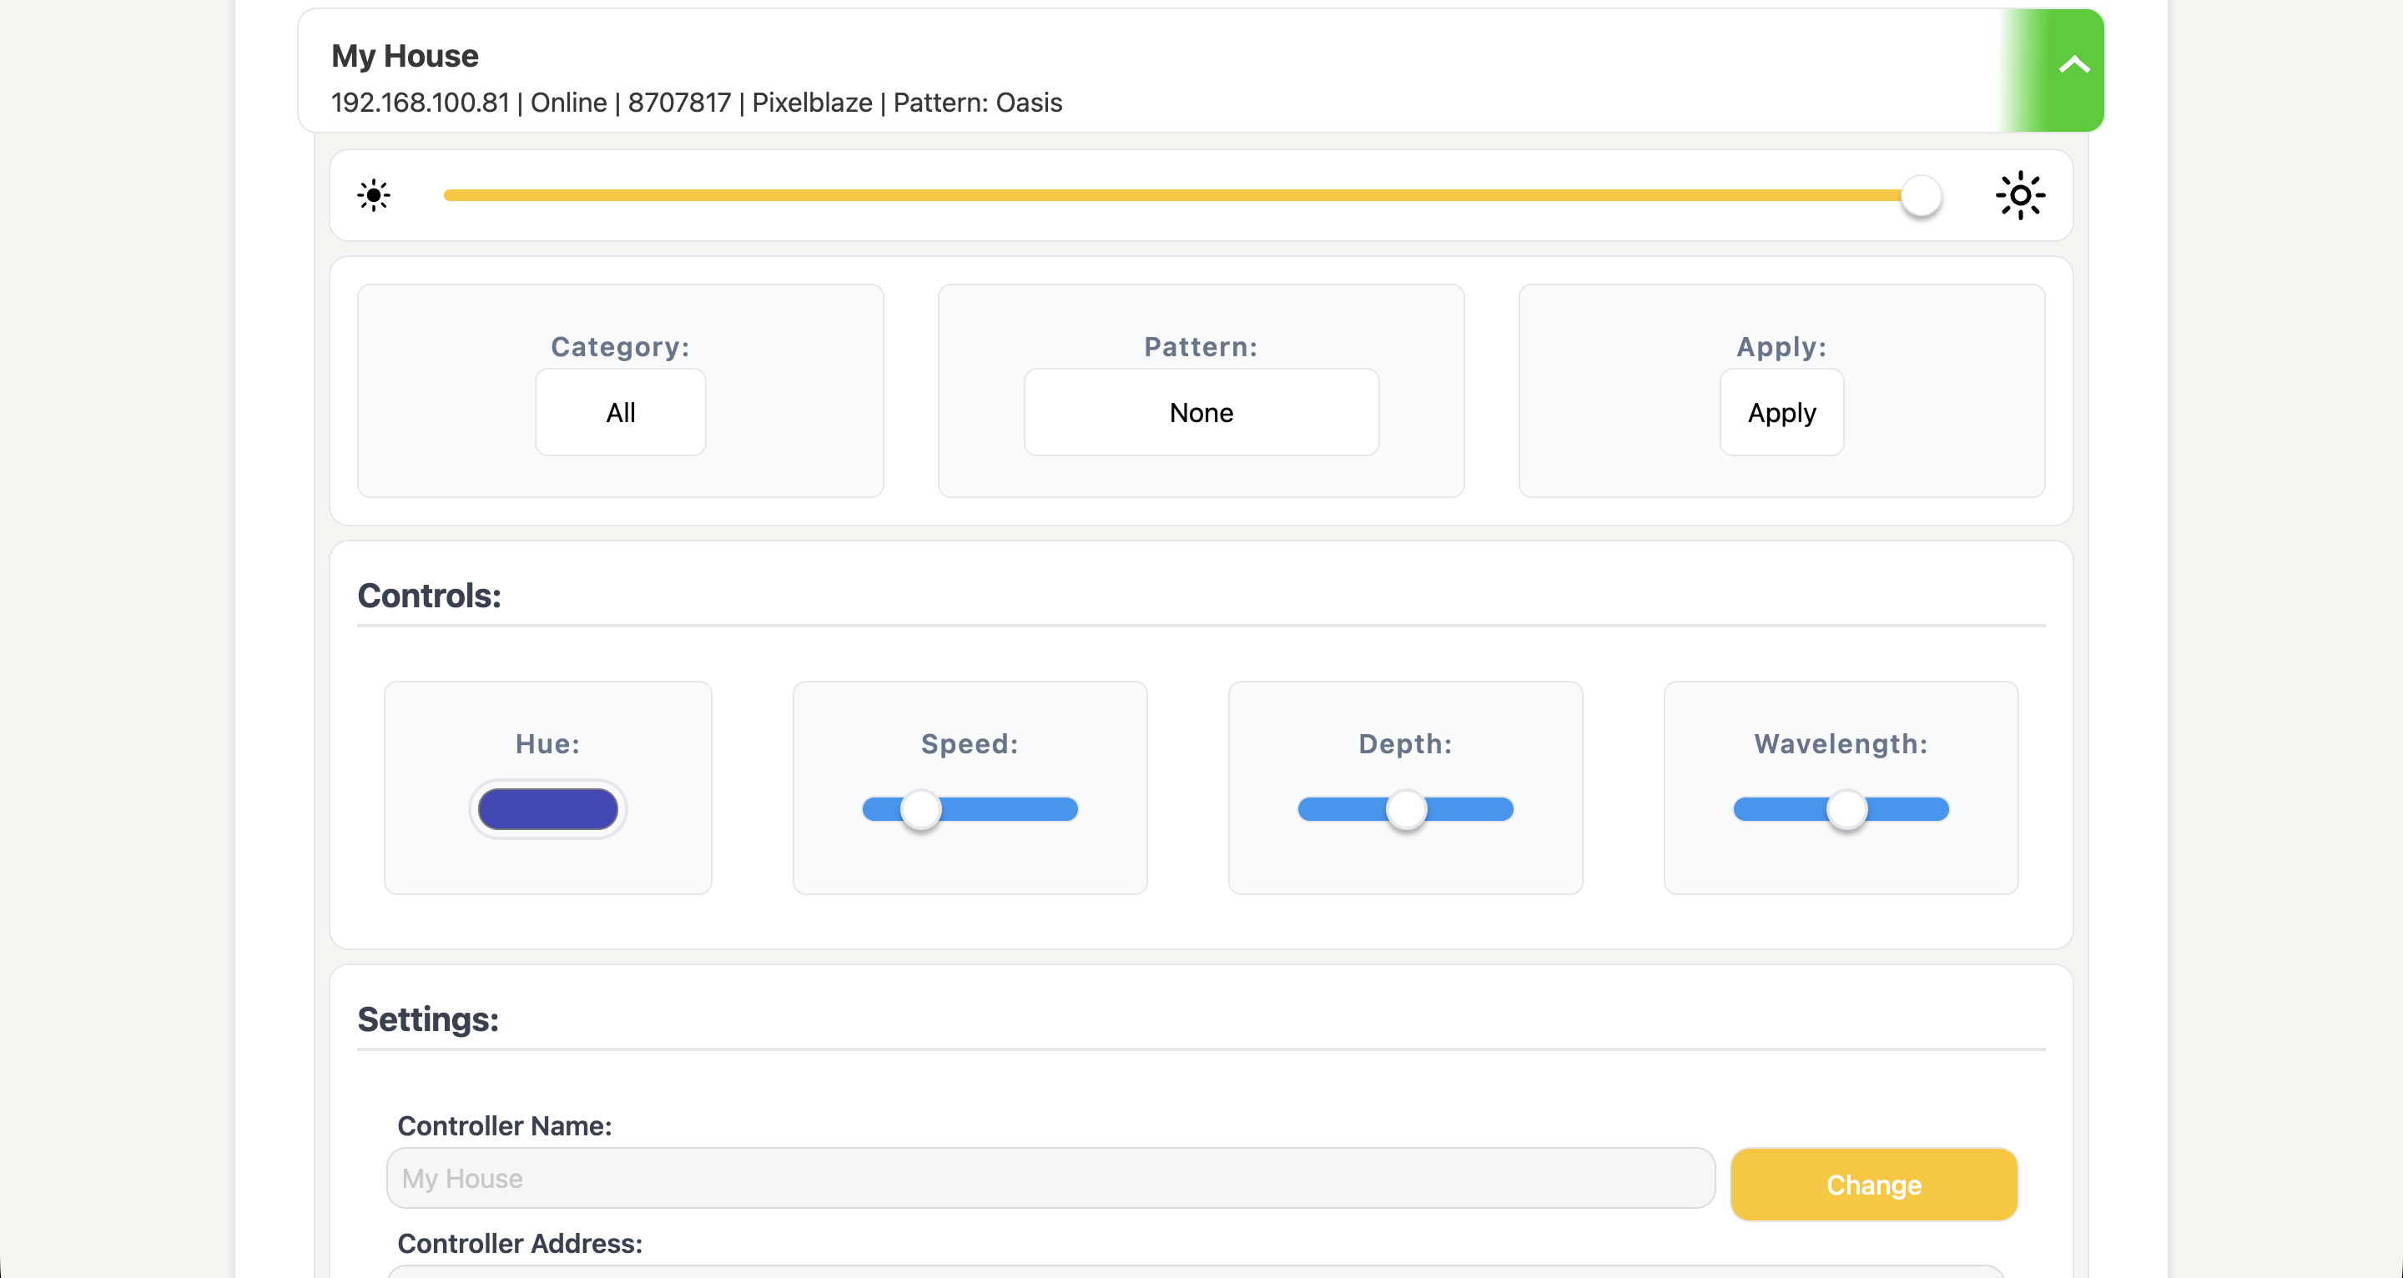Click the Controller Name input field
The height and width of the screenshot is (1278, 2403).
pyautogui.click(x=1050, y=1178)
